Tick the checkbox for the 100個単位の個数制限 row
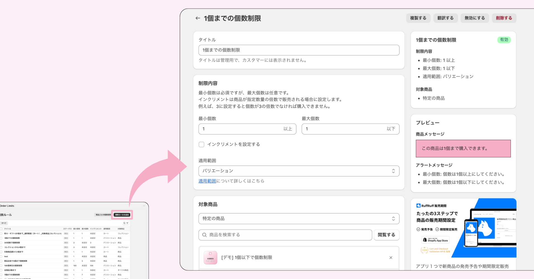The height and width of the screenshot is (279, 534). tap(1, 266)
